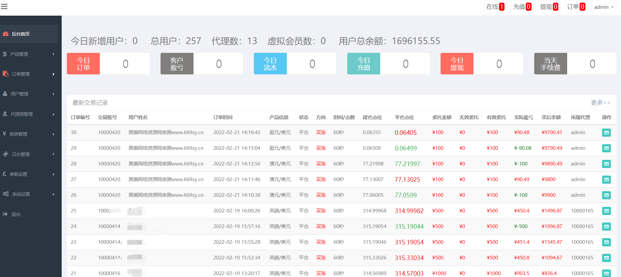
Task: Open details icon for order 28
Action: pyautogui.click(x=606, y=164)
